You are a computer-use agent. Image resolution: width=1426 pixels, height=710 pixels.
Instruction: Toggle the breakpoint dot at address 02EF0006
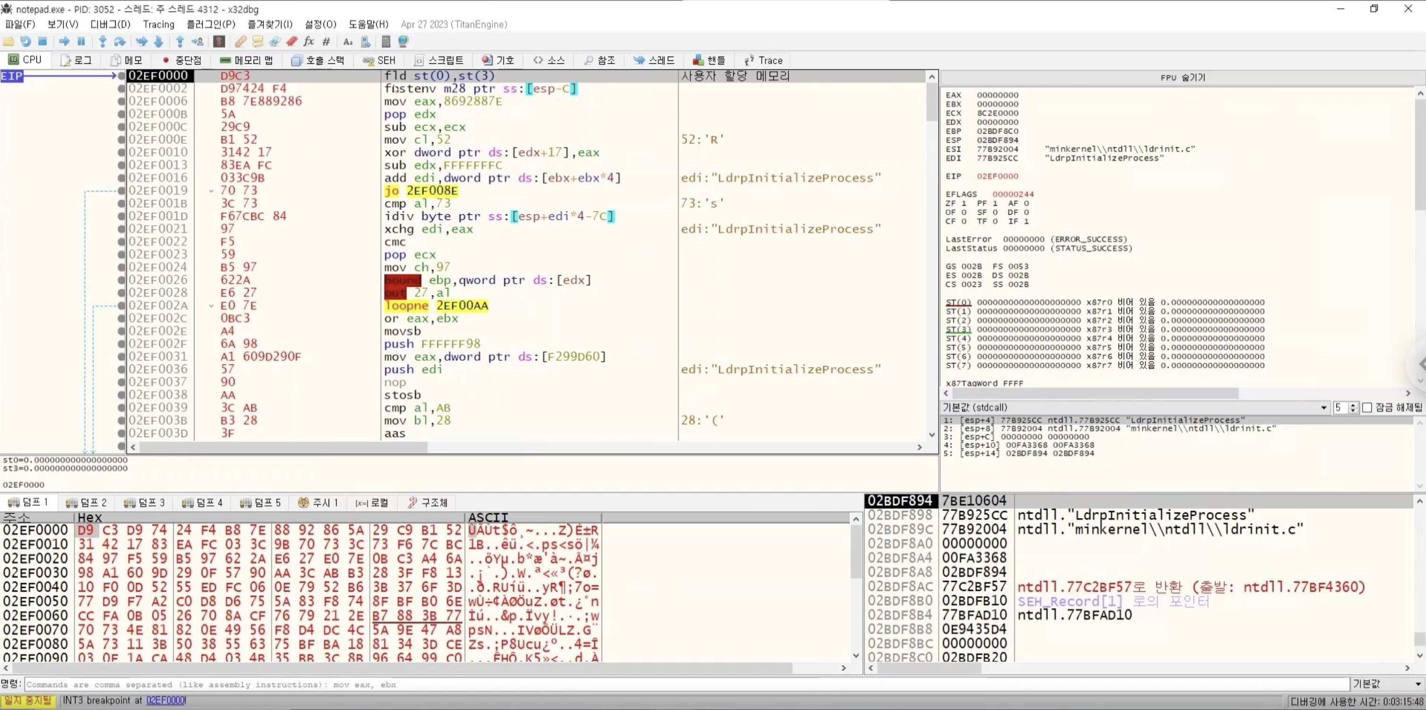[121, 101]
